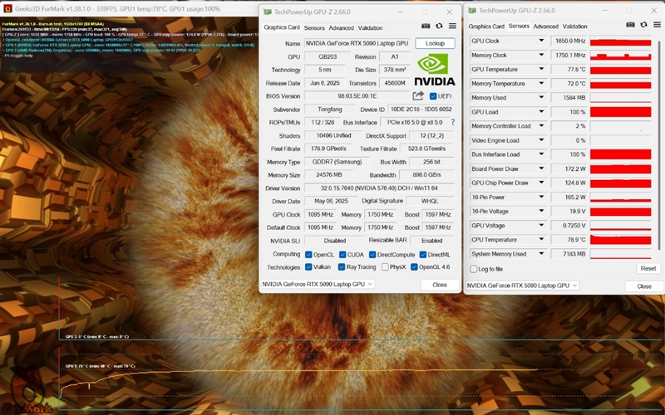Enable the Log to file checkbox

coord(473,269)
